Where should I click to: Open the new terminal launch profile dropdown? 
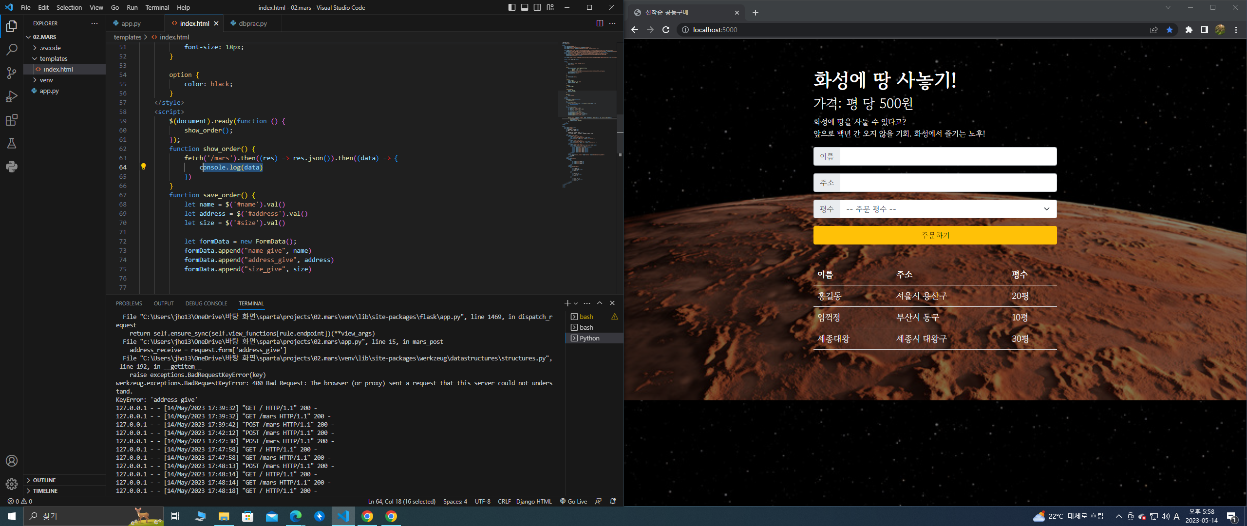tap(576, 303)
